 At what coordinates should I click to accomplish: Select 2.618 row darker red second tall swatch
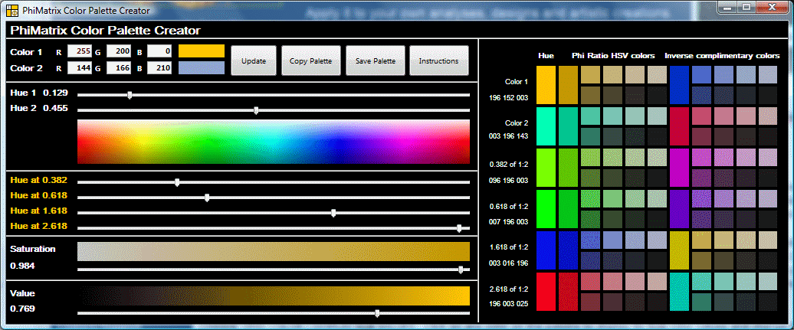point(568,292)
